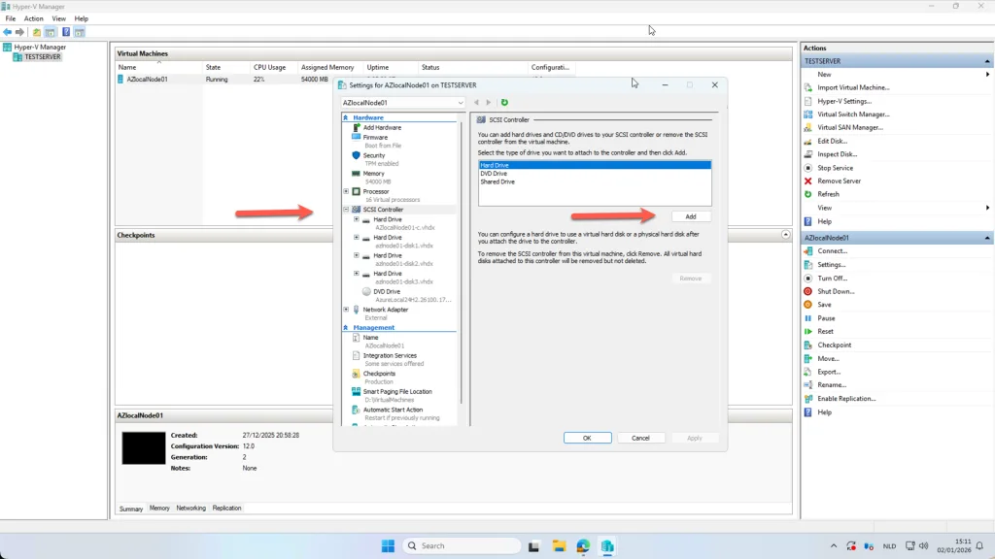The image size is (995, 559).
Task: Click the Add button for SCSI controller
Action: tap(691, 216)
